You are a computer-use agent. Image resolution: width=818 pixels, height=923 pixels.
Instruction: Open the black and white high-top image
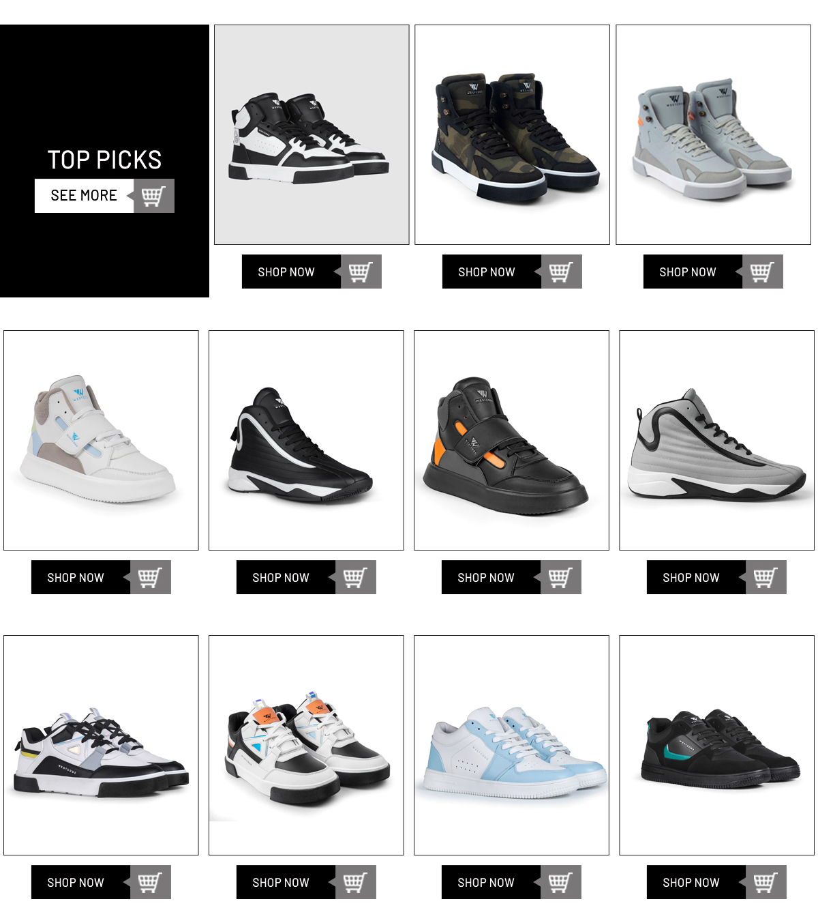pyautogui.click(x=312, y=135)
